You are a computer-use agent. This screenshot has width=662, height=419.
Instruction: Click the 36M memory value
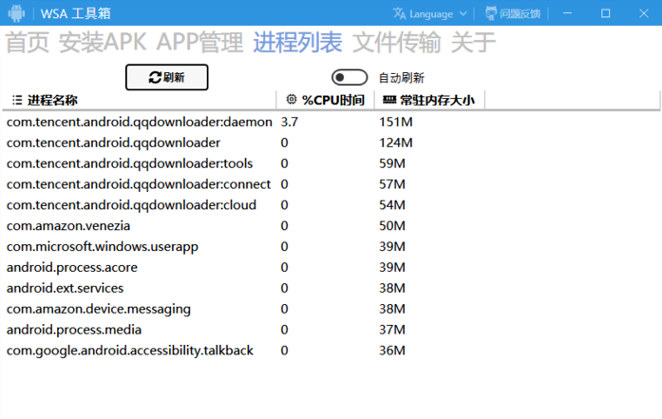[x=392, y=351]
